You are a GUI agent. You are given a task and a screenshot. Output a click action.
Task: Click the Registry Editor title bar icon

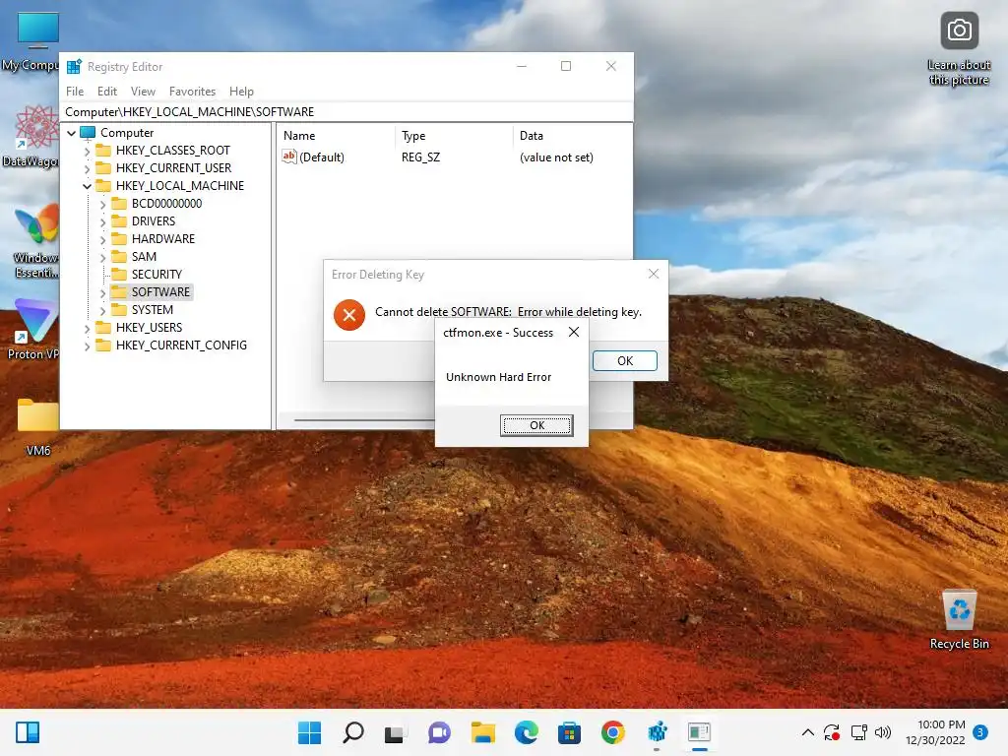click(74, 66)
